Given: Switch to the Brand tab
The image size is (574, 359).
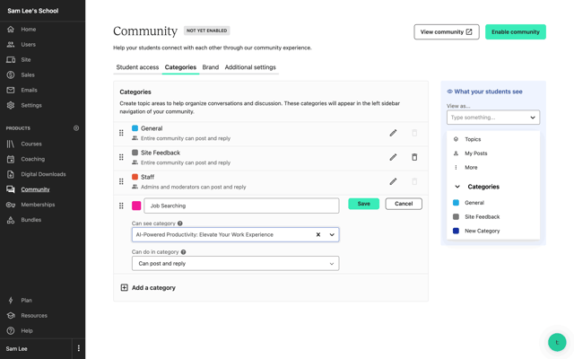Looking at the screenshot, I should pos(211,67).
